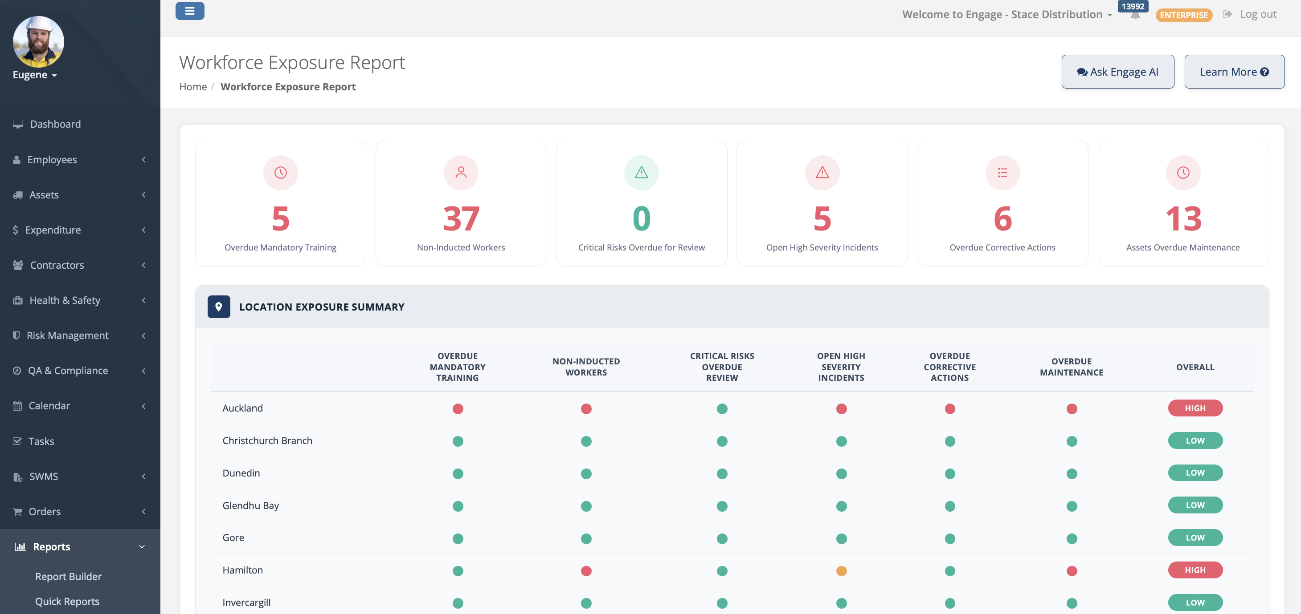Click the Assets Overdue Maintenance clock icon
The height and width of the screenshot is (614, 1301).
[x=1183, y=173]
